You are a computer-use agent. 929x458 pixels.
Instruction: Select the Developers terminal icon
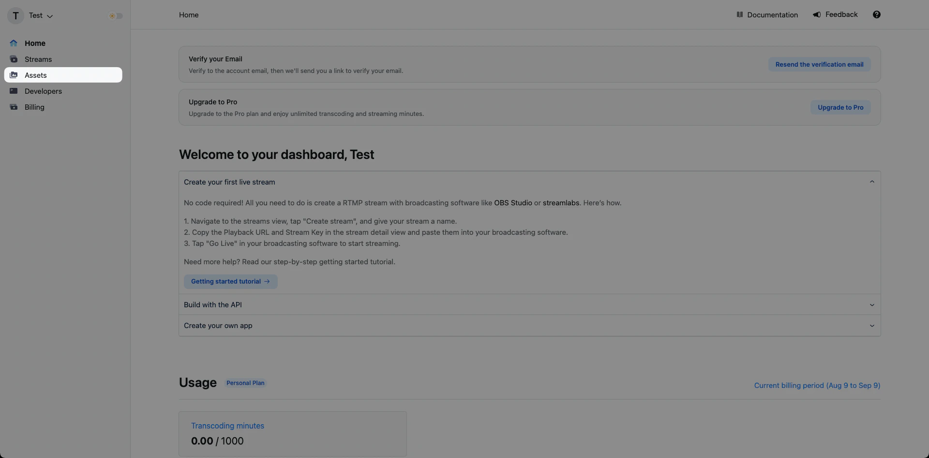click(x=14, y=91)
